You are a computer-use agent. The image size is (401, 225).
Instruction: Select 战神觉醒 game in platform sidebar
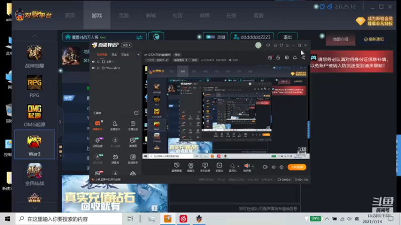[x=35, y=56]
